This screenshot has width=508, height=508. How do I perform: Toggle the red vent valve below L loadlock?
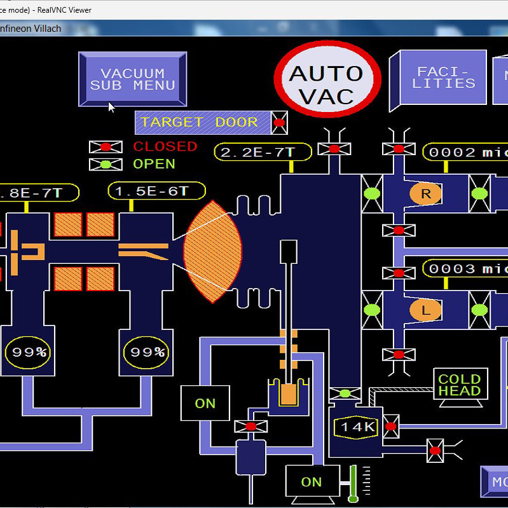[399, 354]
